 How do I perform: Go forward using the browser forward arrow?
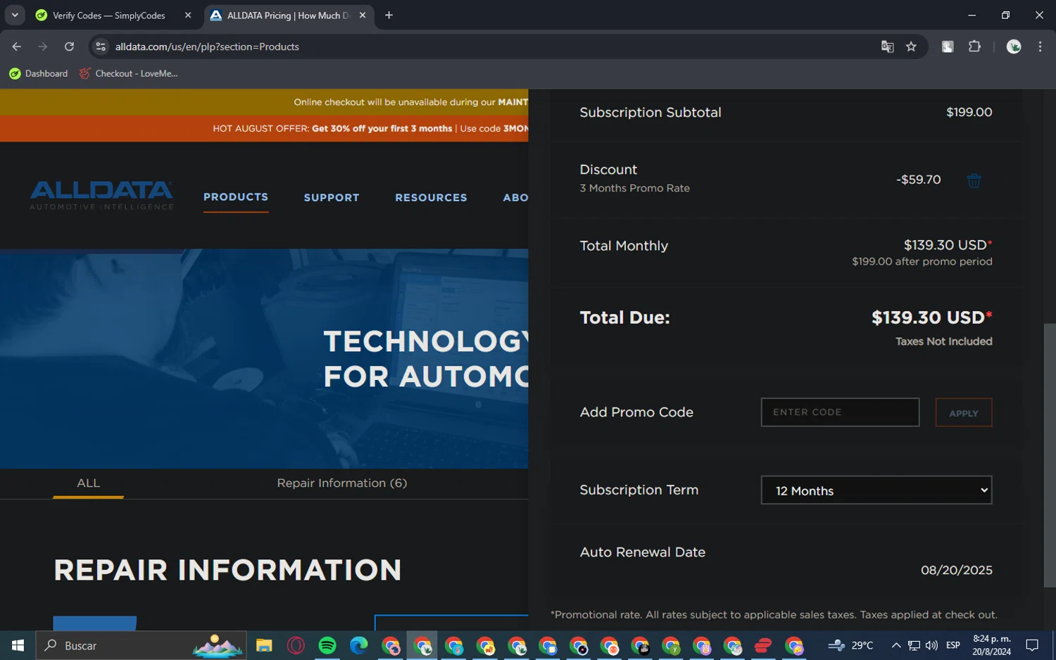pos(43,46)
